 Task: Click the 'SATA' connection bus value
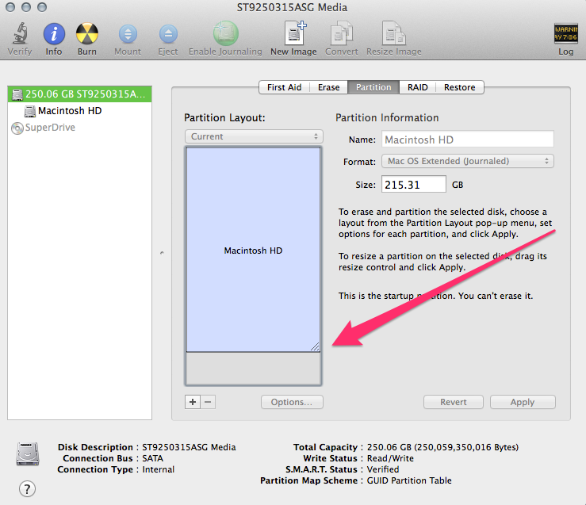pyautogui.click(x=152, y=458)
